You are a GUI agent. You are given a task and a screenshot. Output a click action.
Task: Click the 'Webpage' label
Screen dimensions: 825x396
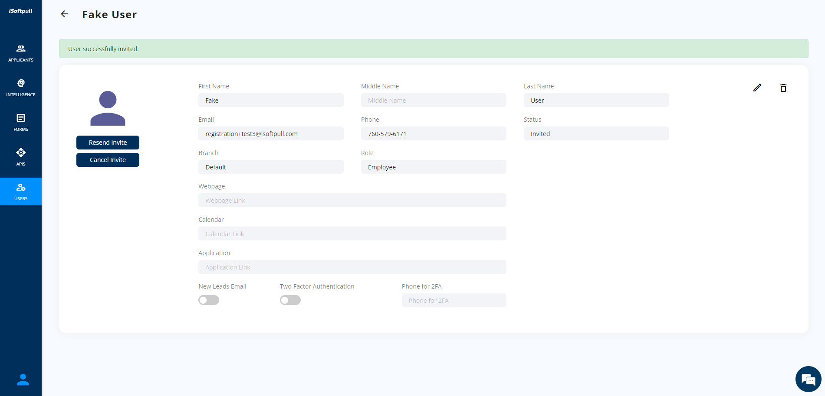click(212, 186)
